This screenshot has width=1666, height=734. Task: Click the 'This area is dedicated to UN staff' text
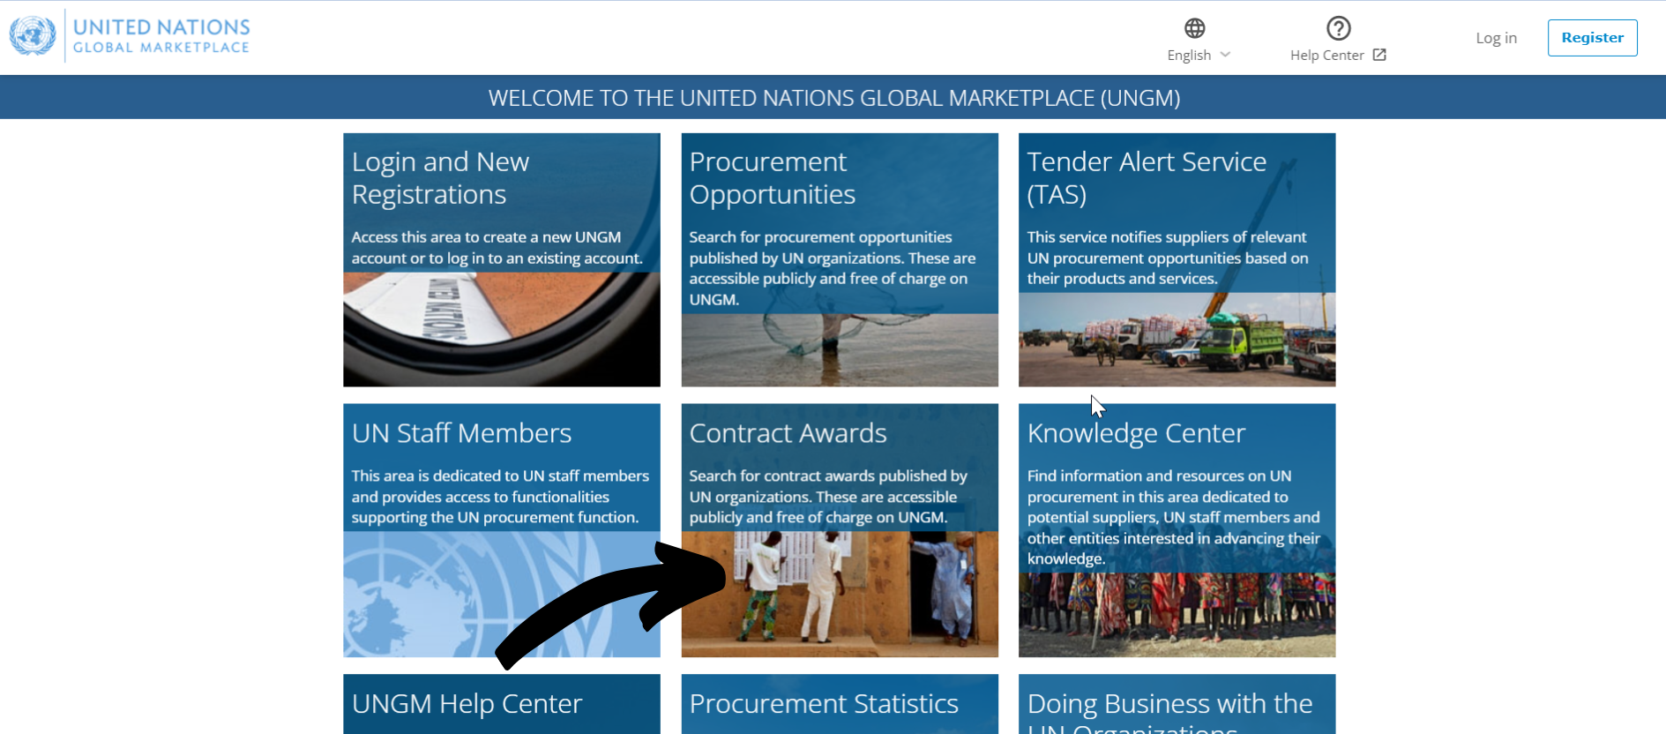500,497
